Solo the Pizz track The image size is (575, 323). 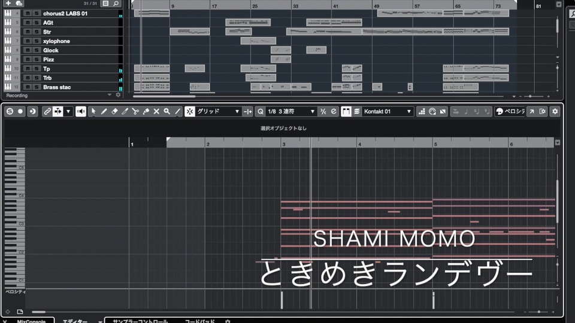[37, 59]
